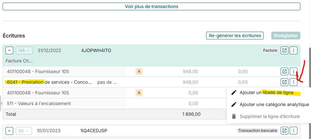The image size is (311, 139).
Task: Open three-dot menu on Fournisseur 105 line
Action: click(x=294, y=71)
